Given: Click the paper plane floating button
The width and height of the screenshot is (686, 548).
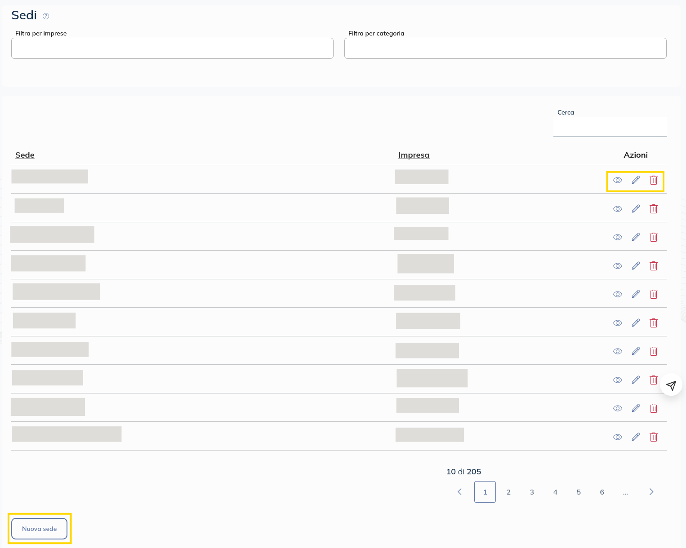Looking at the screenshot, I should coord(671,385).
